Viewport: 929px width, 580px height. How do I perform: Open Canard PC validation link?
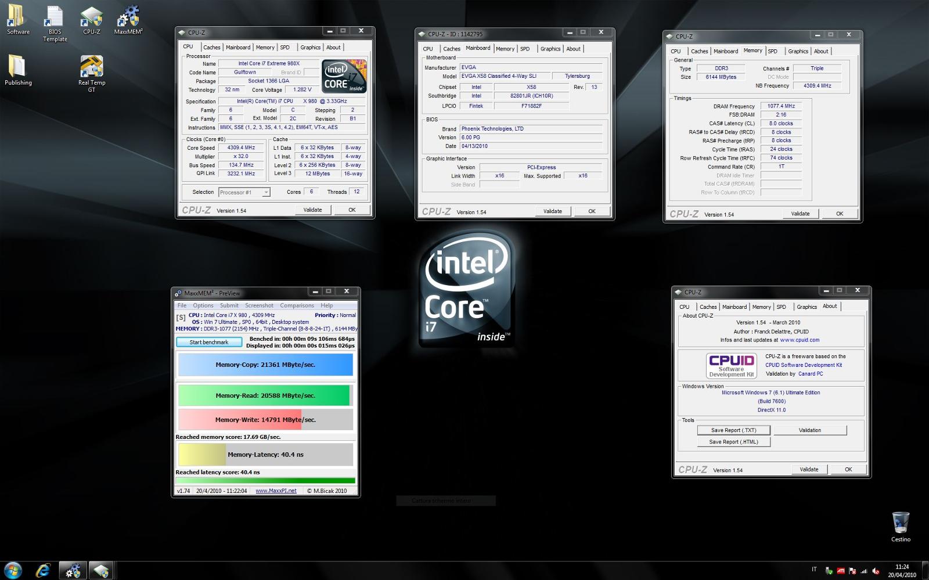pyautogui.click(x=811, y=374)
